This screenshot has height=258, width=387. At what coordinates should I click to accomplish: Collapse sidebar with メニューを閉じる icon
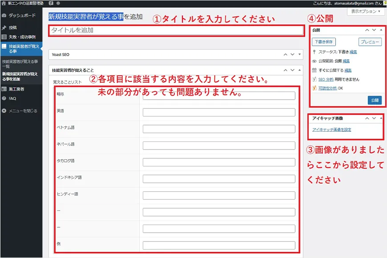pos(4,111)
